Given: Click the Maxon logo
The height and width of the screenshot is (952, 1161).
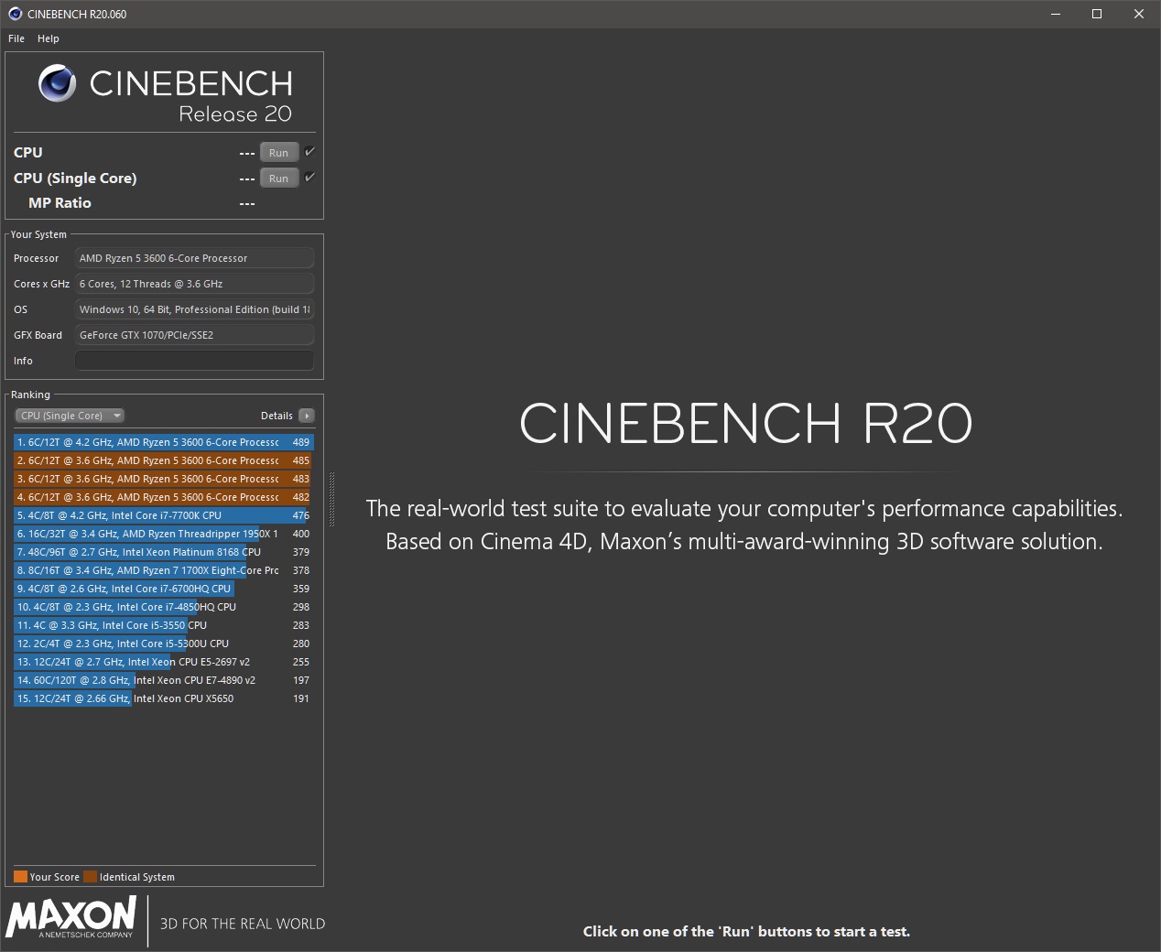Looking at the screenshot, I should point(71,917).
